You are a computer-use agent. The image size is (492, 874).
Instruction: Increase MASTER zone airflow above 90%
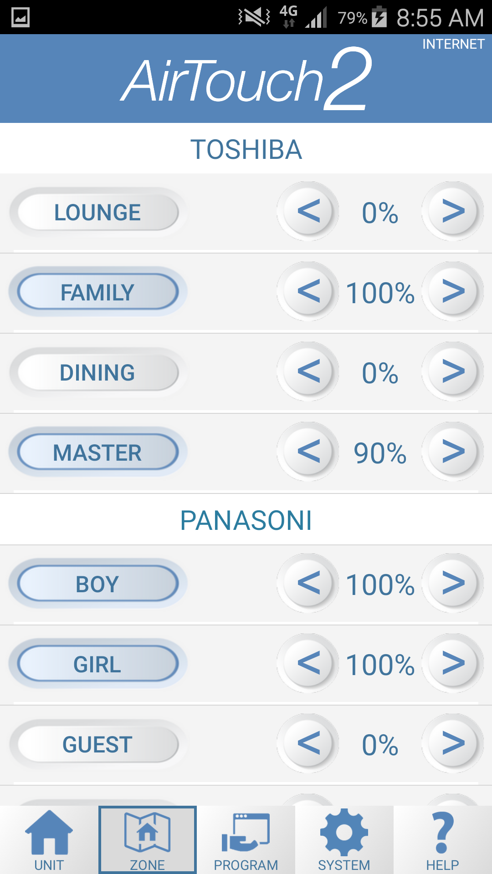pyautogui.click(x=453, y=452)
